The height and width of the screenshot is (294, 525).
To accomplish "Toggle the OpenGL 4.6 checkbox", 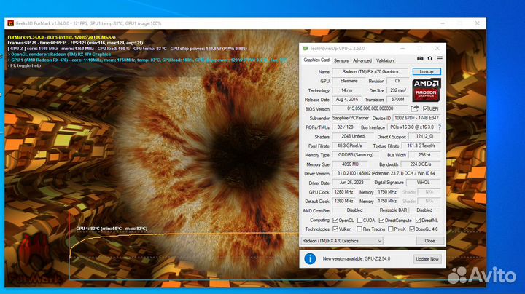I will pos(412,229).
